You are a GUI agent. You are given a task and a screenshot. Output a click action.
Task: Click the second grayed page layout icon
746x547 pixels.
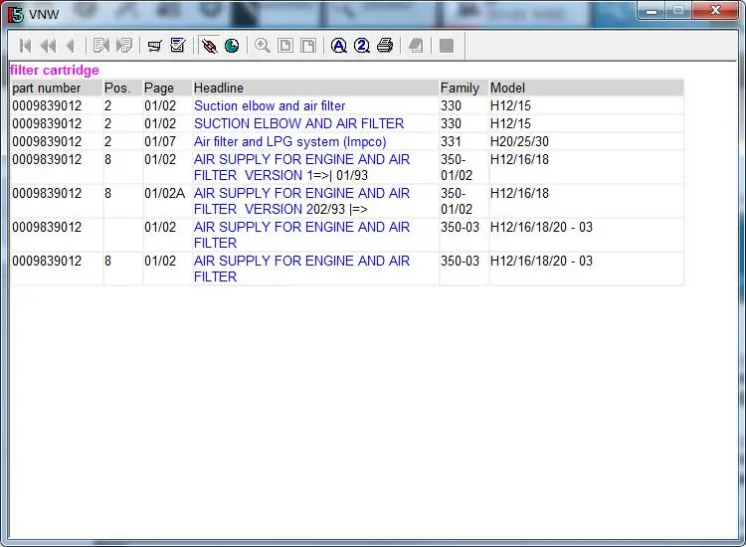click(308, 46)
